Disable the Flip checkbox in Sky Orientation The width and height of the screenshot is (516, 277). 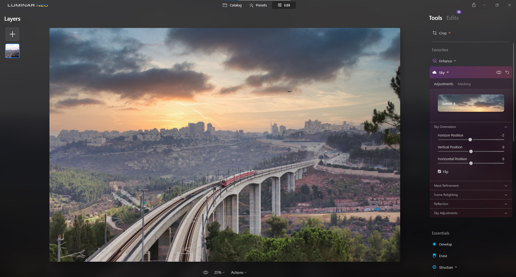[440, 171]
